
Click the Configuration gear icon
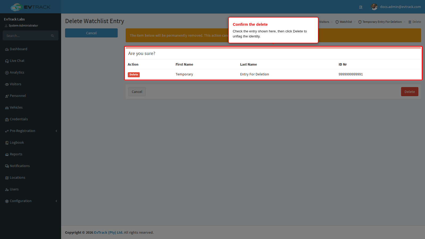7,201
